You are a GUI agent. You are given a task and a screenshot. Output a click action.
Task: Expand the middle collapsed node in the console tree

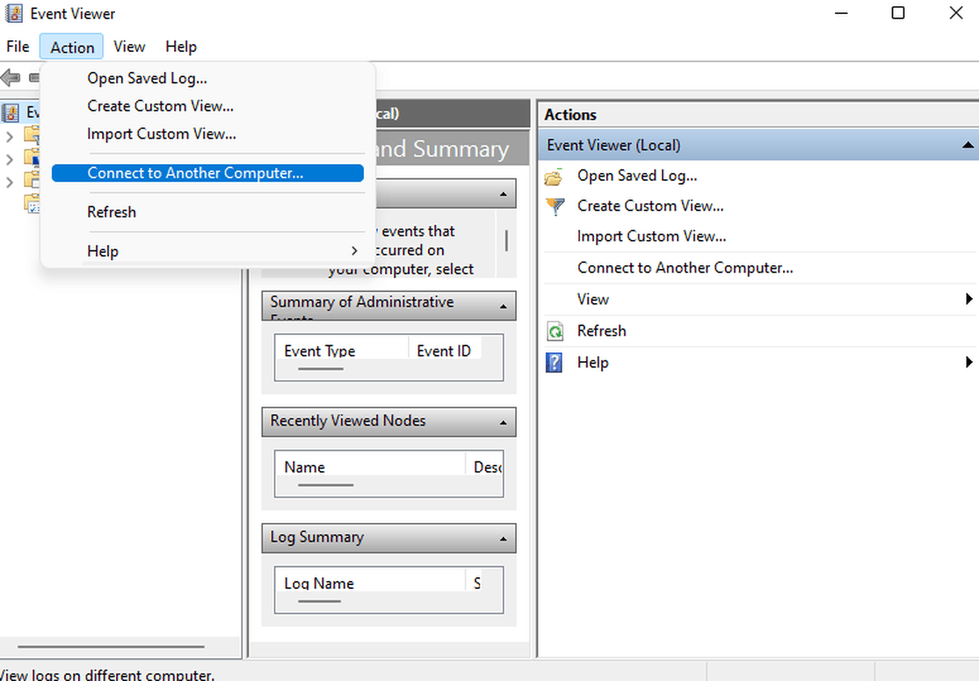coord(10,159)
